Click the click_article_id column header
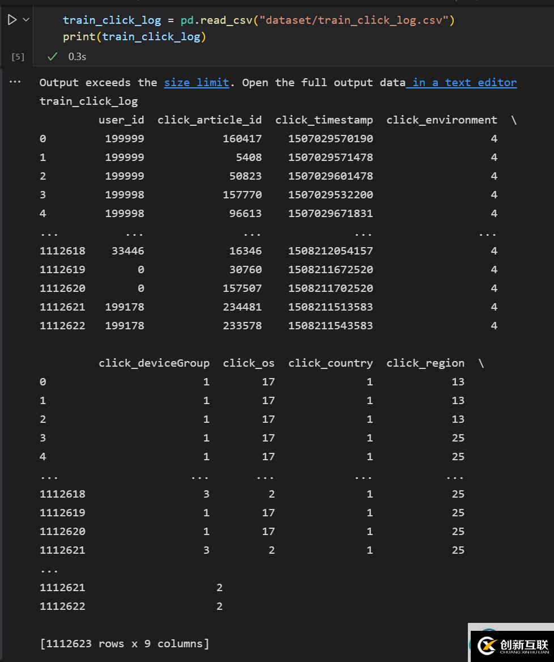Image resolution: width=554 pixels, height=662 pixels. pos(210,120)
